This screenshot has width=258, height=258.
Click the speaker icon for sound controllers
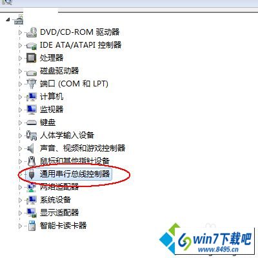[31, 148]
